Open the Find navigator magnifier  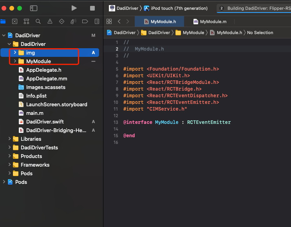click(38, 22)
